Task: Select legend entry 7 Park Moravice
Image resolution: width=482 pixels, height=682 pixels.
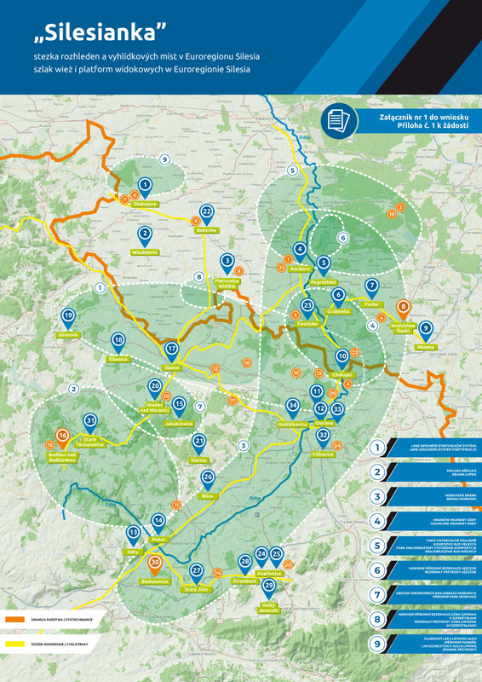Action: click(425, 594)
